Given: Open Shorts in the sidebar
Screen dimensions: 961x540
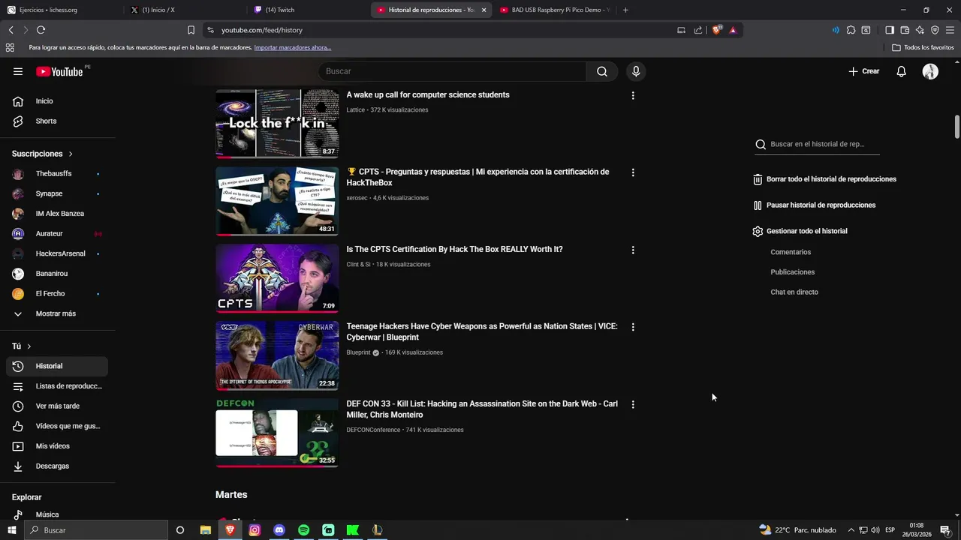Looking at the screenshot, I should point(57,121).
